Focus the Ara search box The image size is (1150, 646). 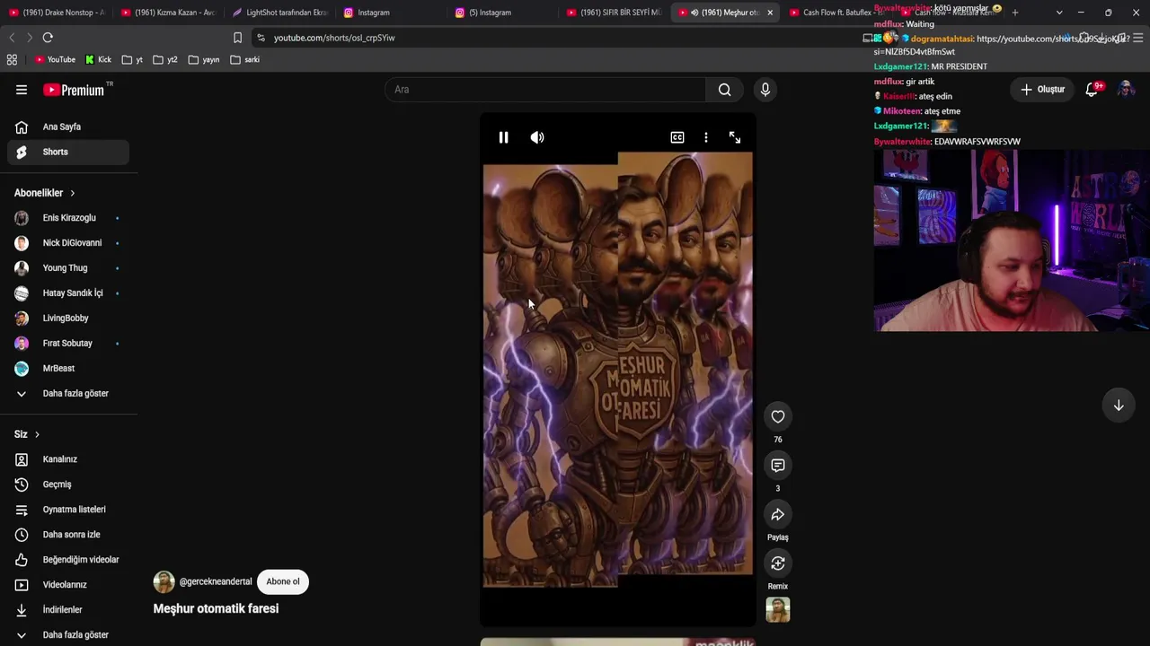pos(545,90)
